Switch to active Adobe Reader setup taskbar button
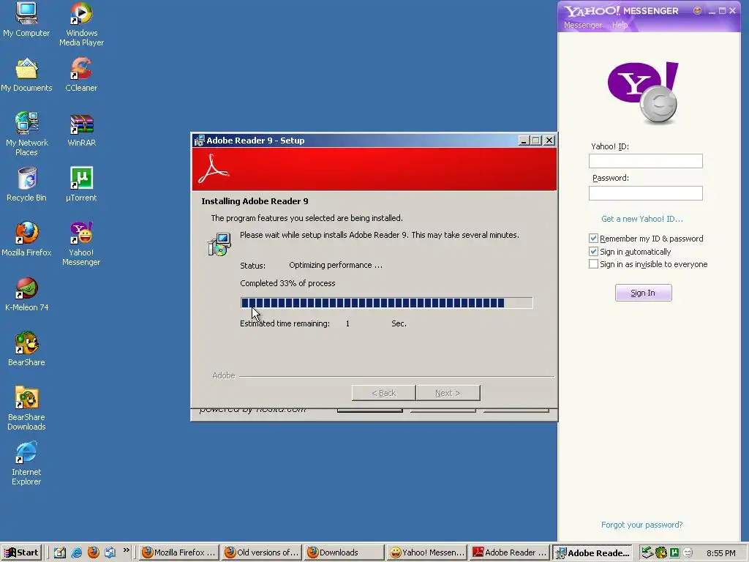The width and height of the screenshot is (749, 562). [x=592, y=552]
